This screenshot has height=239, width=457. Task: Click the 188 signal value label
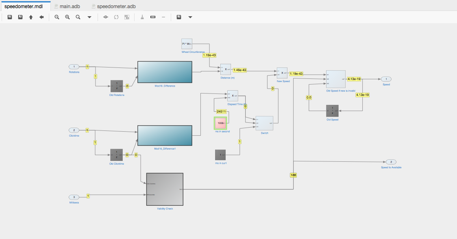(x=293, y=175)
